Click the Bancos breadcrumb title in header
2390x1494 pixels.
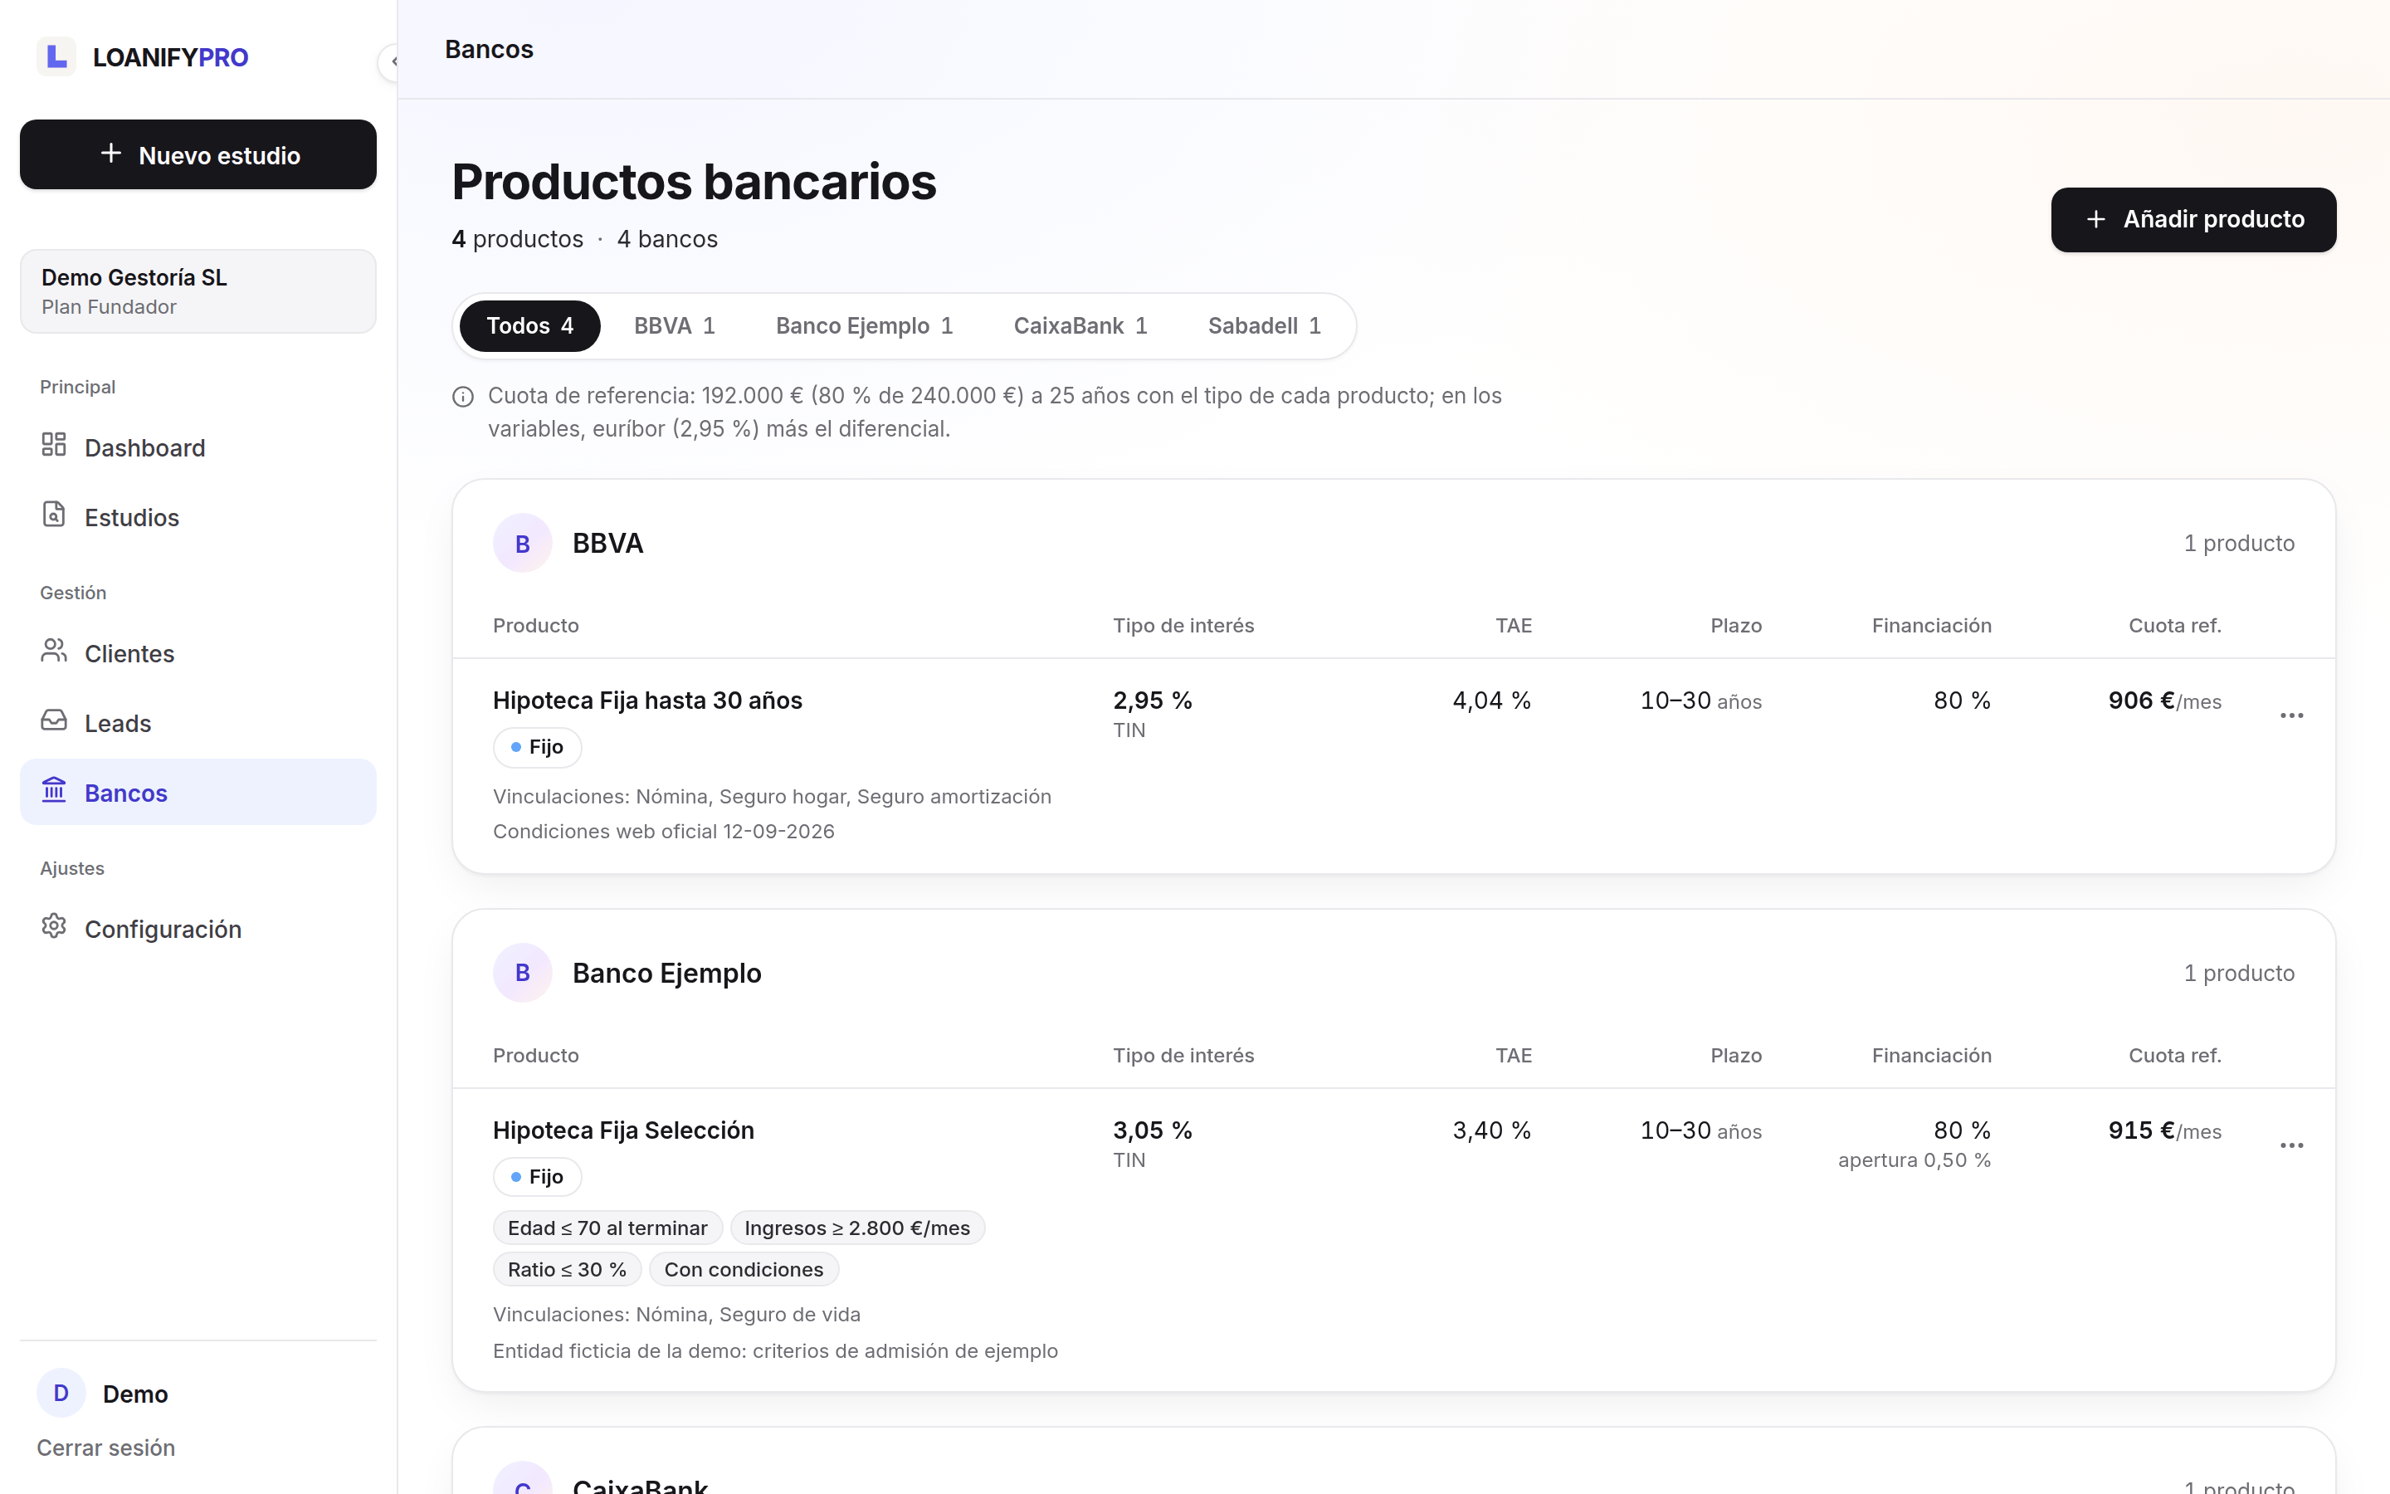point(489,50)
